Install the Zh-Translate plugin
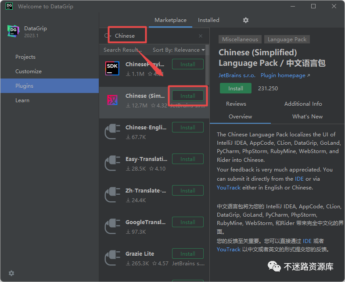The height and width of the screenshot is (282, 345). click(x=188, y=191)
